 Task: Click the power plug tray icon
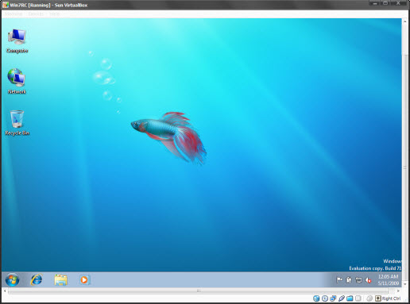pyautogui.click(x=349, y=280)
